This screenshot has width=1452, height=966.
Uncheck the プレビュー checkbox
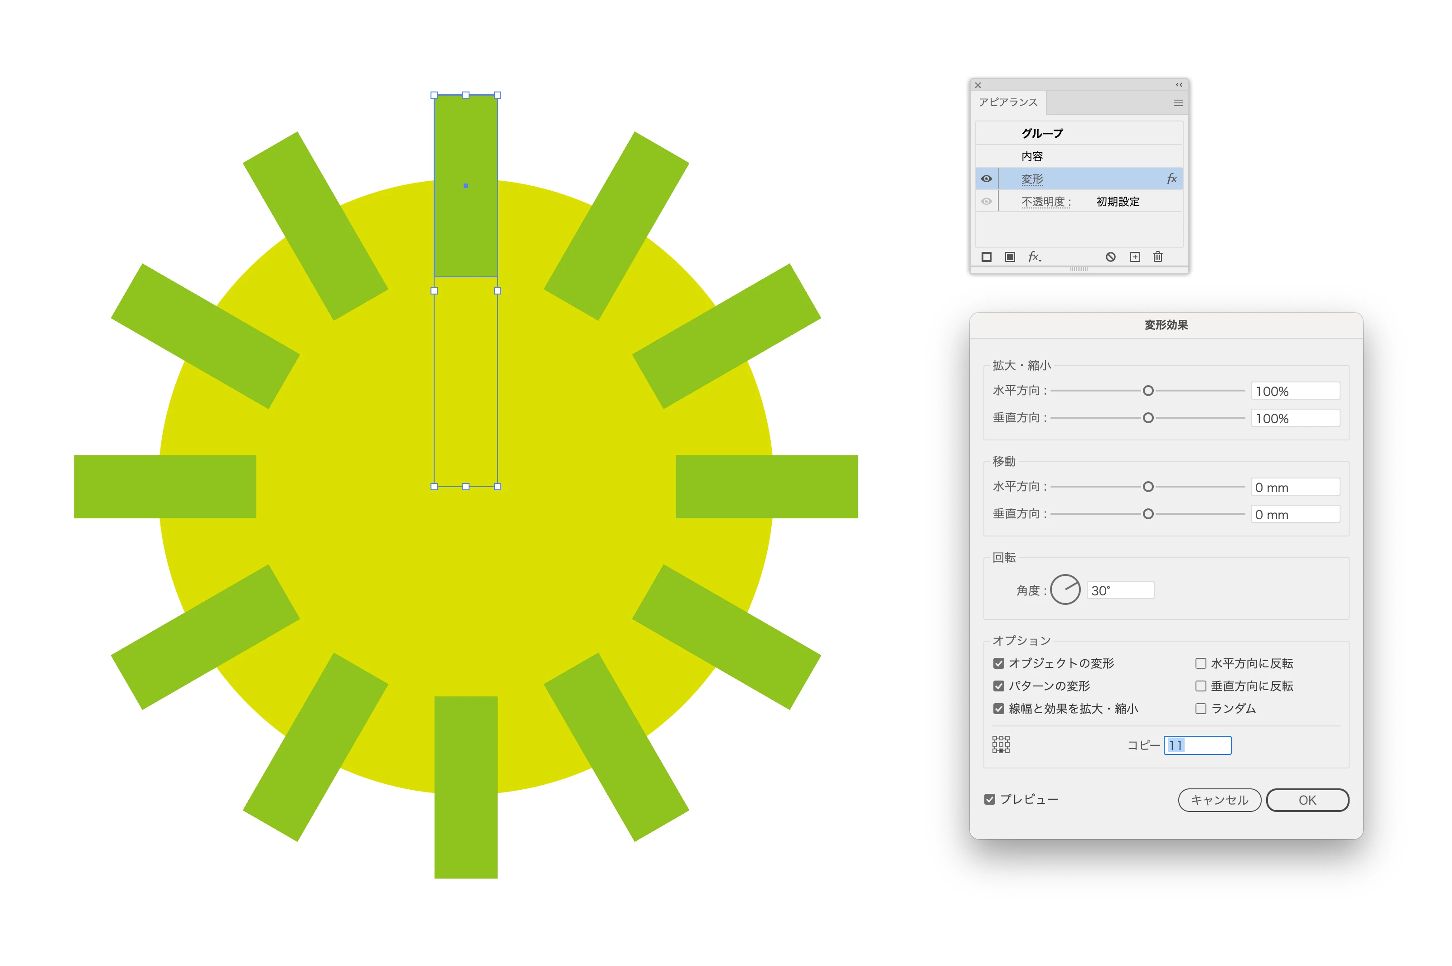[x=989, y=799]
